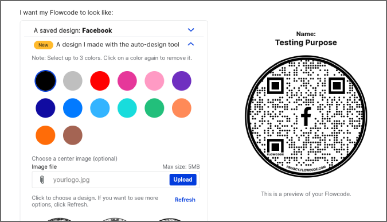Click the yourlogo.jpg image file field
Viewport: 387px width, 222px height.
(x=116, y=180)
